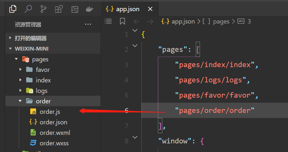Image resolution: width=288 pixels, height=152 pixels.
Task: Expand the 打开的编辑器 section
Action: click(x=31, y=38)
